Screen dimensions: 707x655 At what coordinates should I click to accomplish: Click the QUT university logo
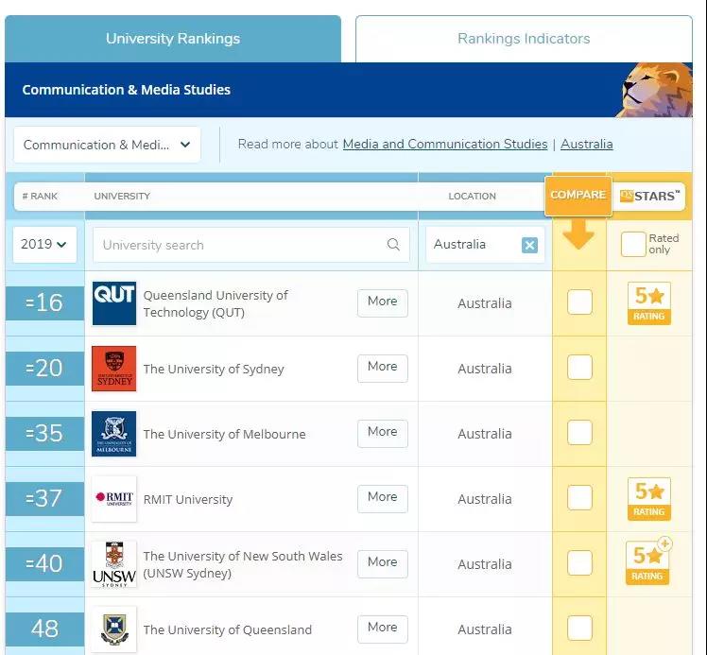113,303
